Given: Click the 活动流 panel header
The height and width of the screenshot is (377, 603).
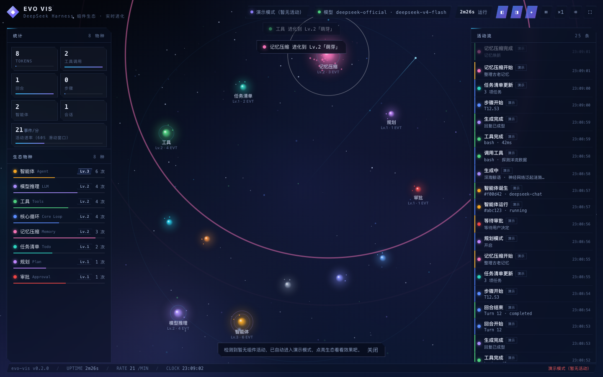Looking at the screenshot, I should click(533, 36).
